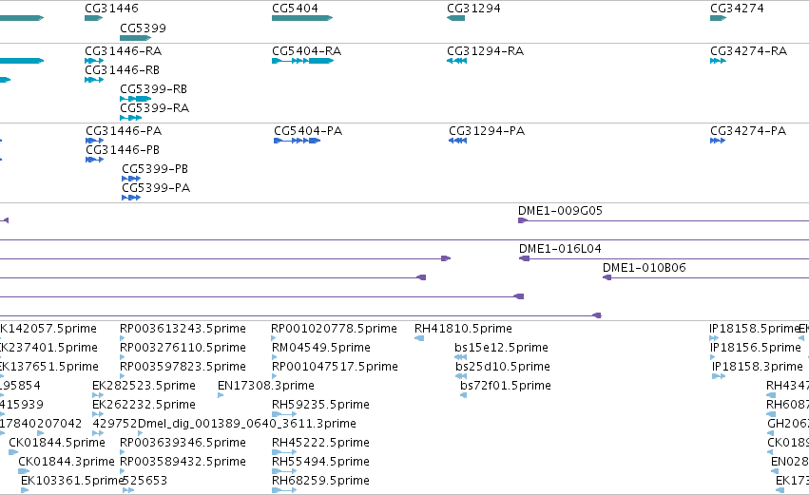Select the CG31294-RA transcript label
This screenshot has height=495, width=809.
pos(486,51)
